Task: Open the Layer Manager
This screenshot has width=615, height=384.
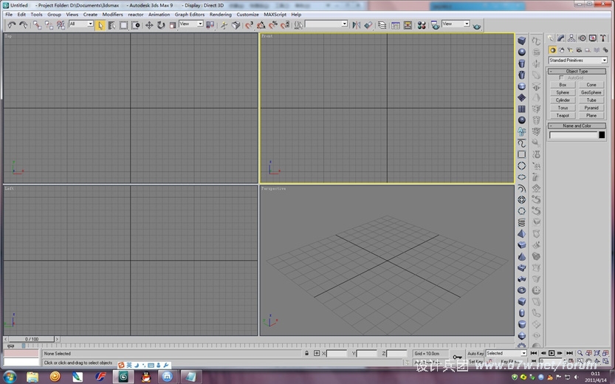Action: click(x=382, y=26)
